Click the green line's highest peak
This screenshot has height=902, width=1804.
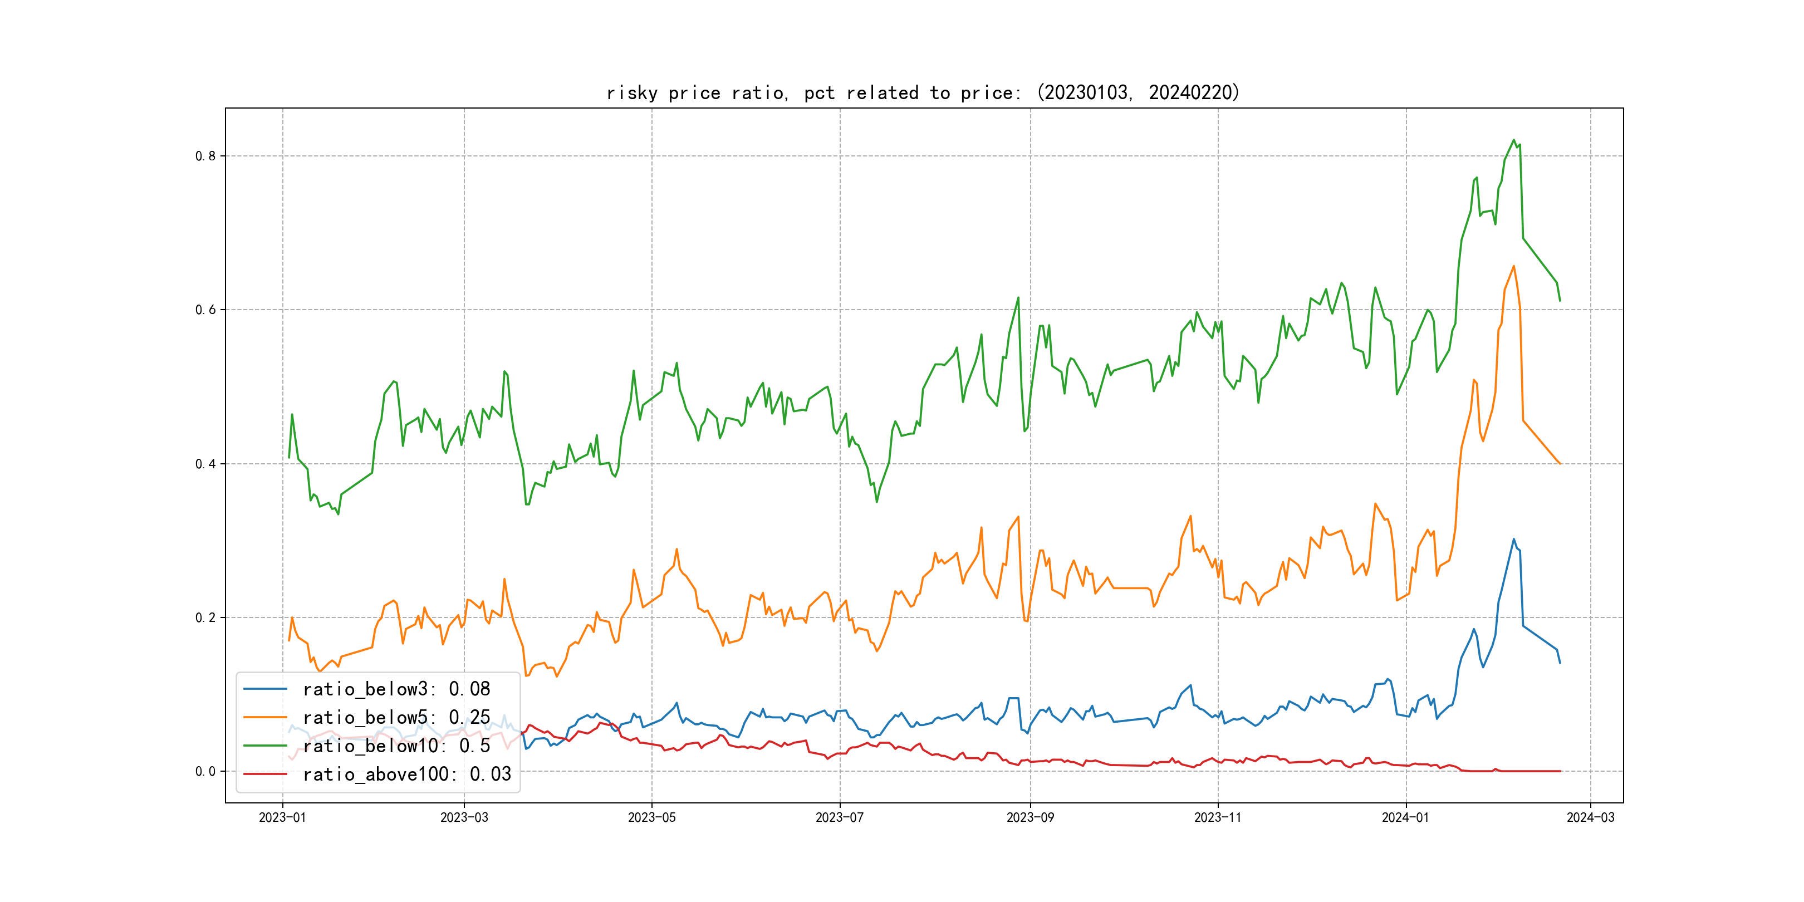1513,140
